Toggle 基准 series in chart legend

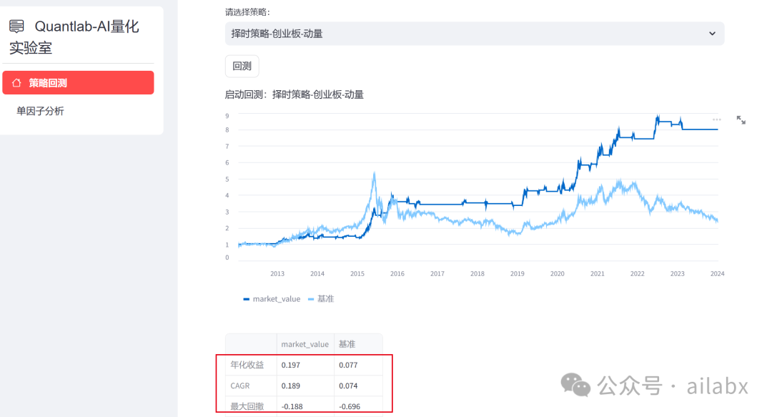pyautogui.click(x=321, y=299)
